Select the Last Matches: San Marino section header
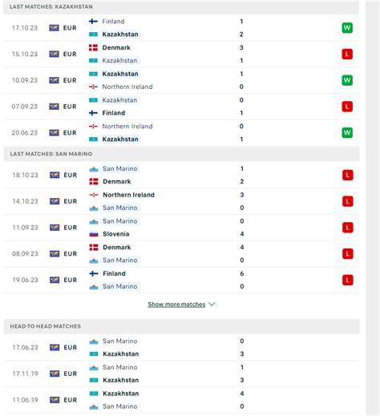This screenshot has height=416, width=380. click(x=181, y=154)
